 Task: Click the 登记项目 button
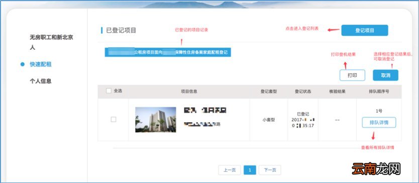(x=364, y=31)
